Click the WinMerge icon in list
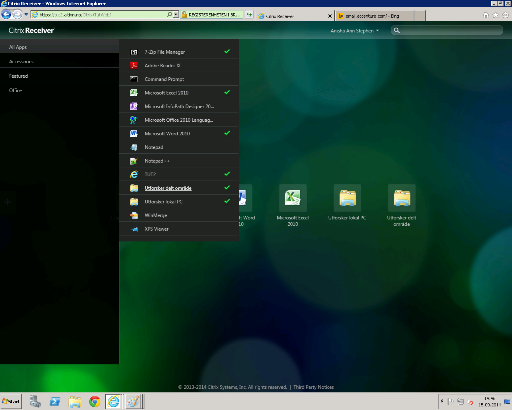Image resolution: width=512 pixels, height=410 pixels. click(x=134, y=215)
